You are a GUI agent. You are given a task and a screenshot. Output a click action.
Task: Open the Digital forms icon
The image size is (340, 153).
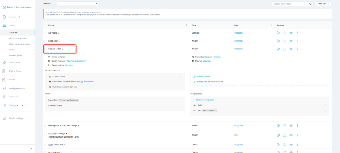pos(4,71)
